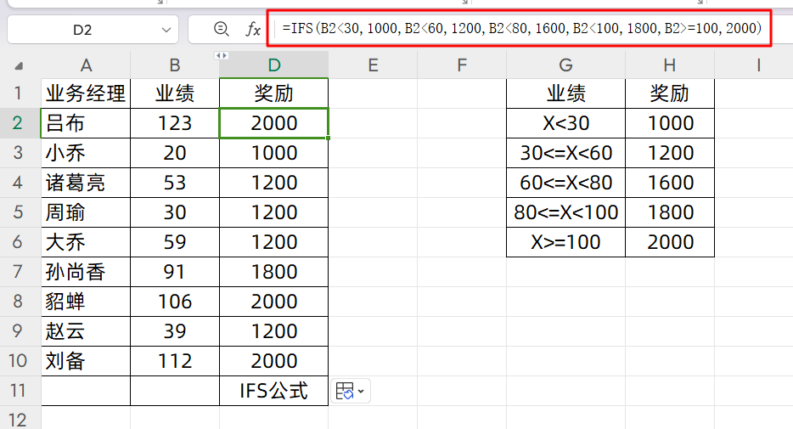Select column D header

point(273,65)
